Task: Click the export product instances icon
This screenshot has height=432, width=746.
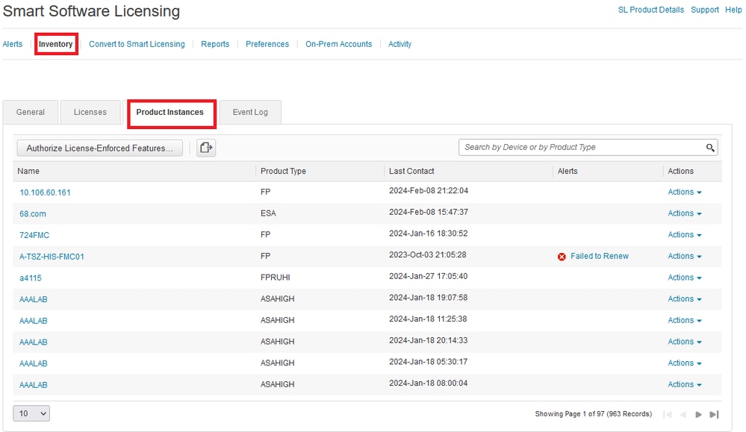Action: pyautogui.click(x=206, y=148)
